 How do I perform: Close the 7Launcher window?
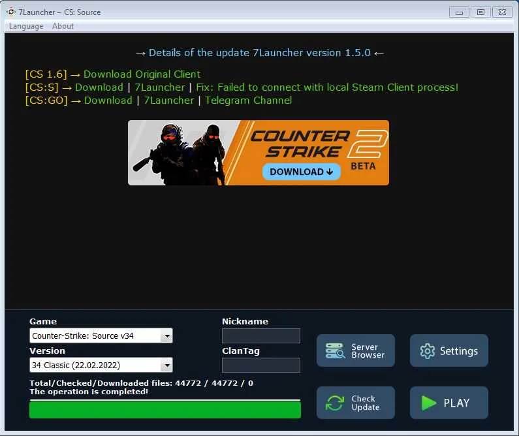(502, 12)
